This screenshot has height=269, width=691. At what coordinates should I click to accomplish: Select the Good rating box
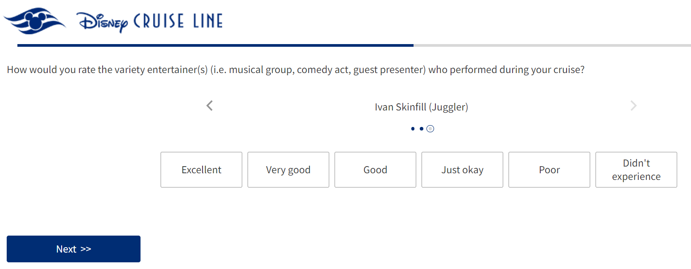coord(375,170)
